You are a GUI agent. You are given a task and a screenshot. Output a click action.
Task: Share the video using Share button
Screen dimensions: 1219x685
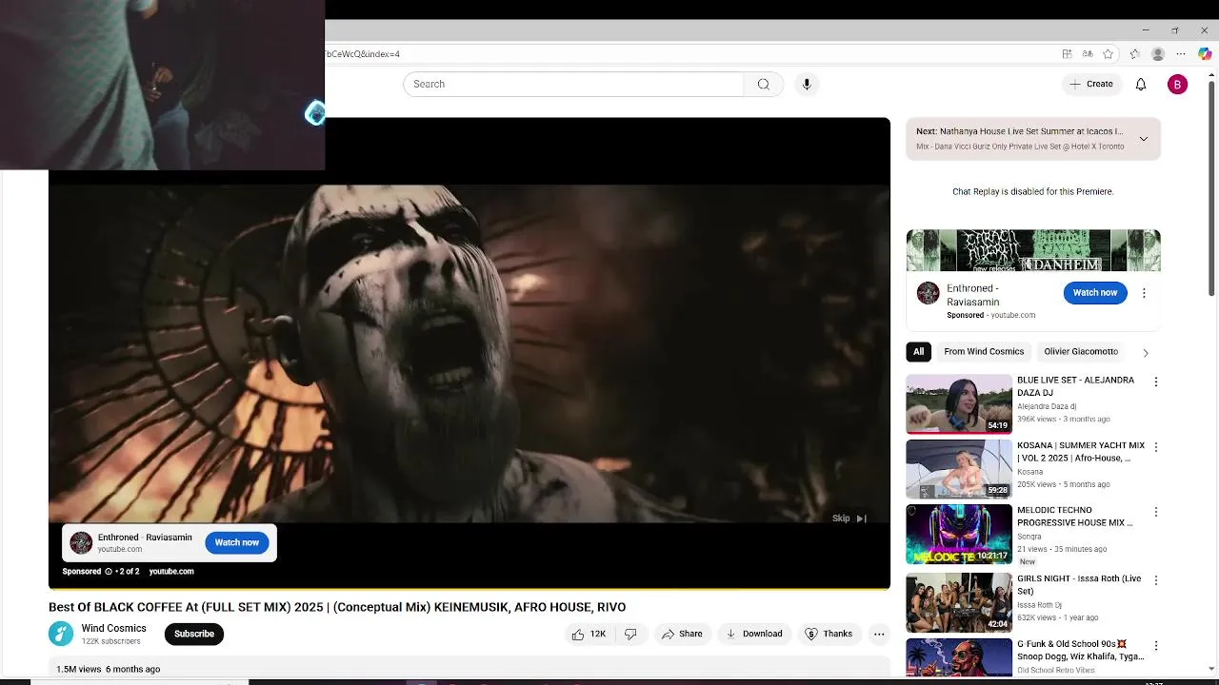(x=682, y=634)
